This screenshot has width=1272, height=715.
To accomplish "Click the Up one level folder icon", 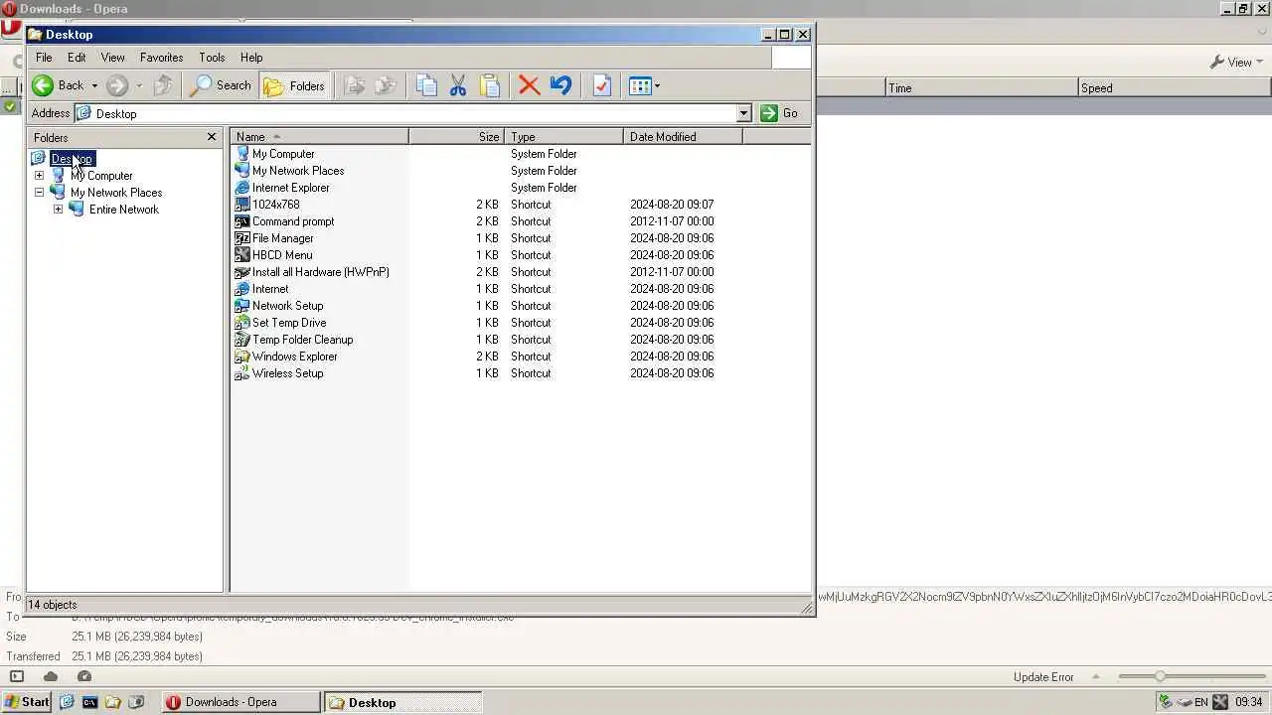I will coord(164,85).
